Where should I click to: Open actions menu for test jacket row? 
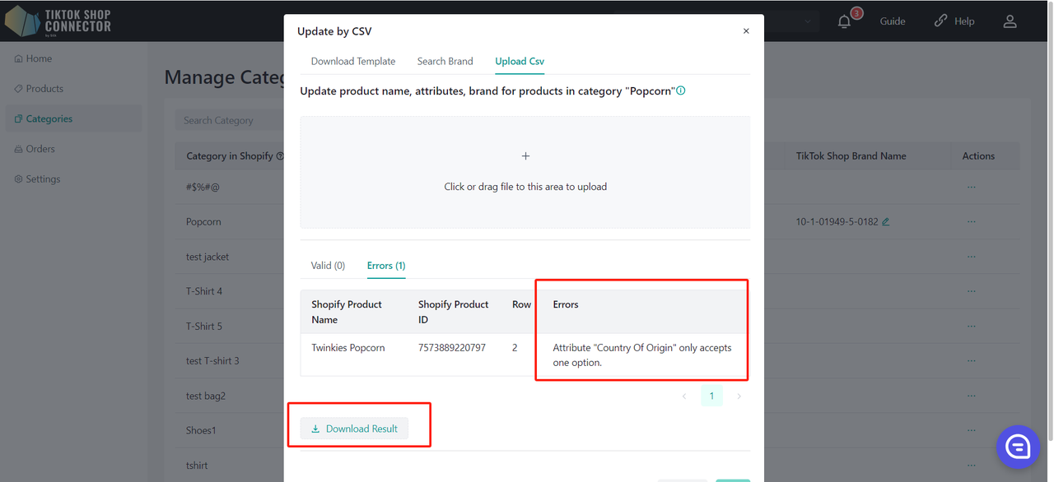(x=972, y=257)
